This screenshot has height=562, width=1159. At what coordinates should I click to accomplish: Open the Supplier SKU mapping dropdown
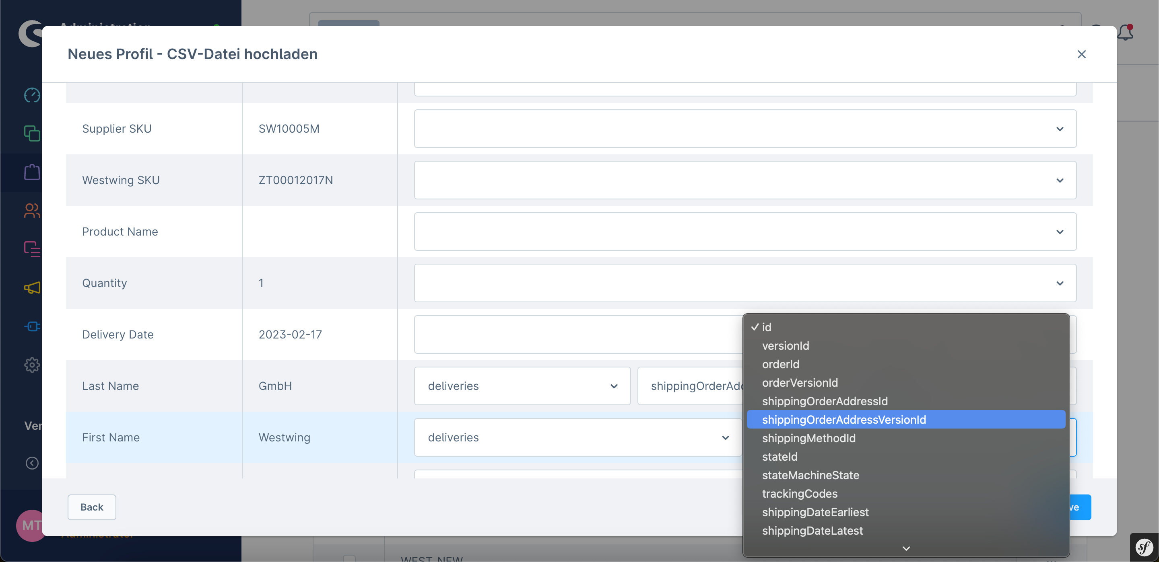(x=744, y=129)
